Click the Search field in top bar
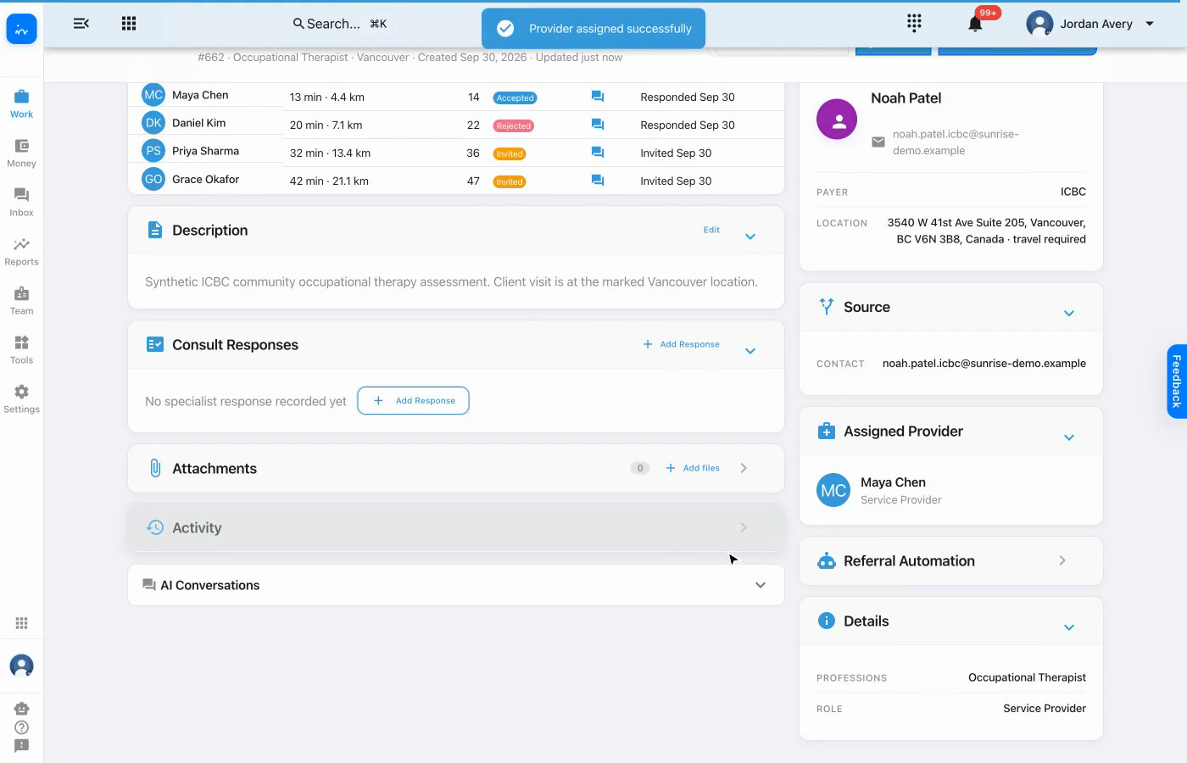The height and width of the screenshot is (763, 1187). point(339,24)
